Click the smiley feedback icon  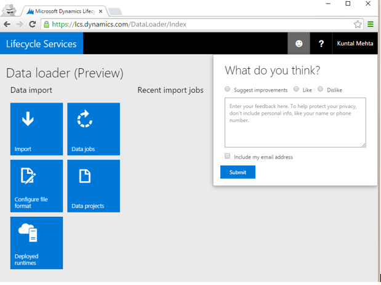tap(299, 44)
